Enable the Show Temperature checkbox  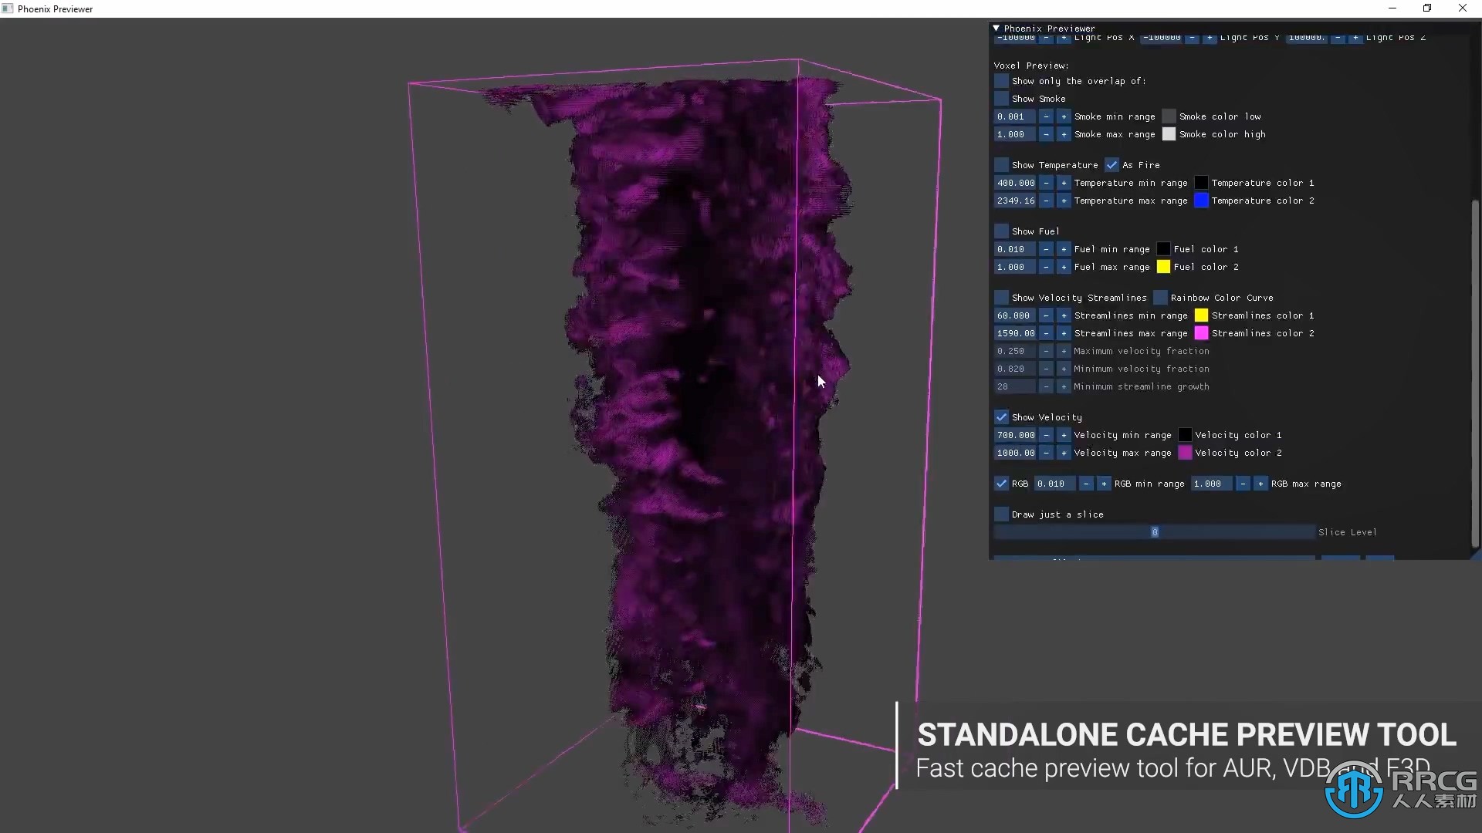1001,165
